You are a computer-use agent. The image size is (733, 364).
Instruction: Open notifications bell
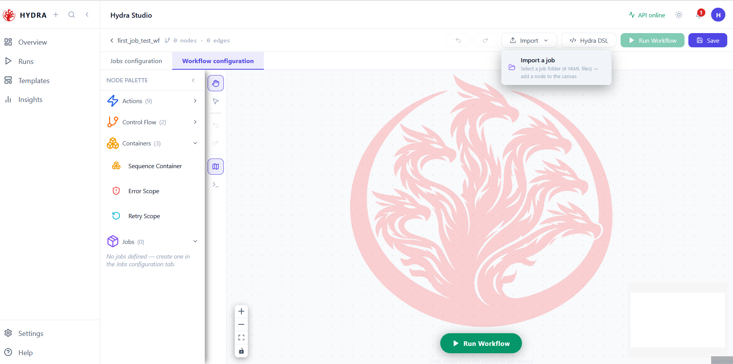tap(699, 15)
